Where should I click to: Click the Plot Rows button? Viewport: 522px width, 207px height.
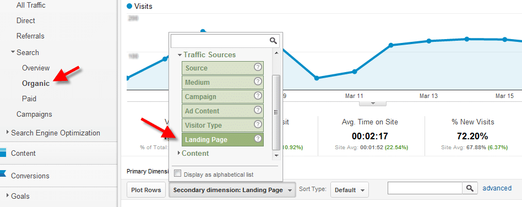click(x=146, y=190)
